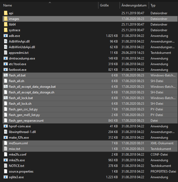
Task: Click the sort arrow above Name column
Action: click(50, 2)
